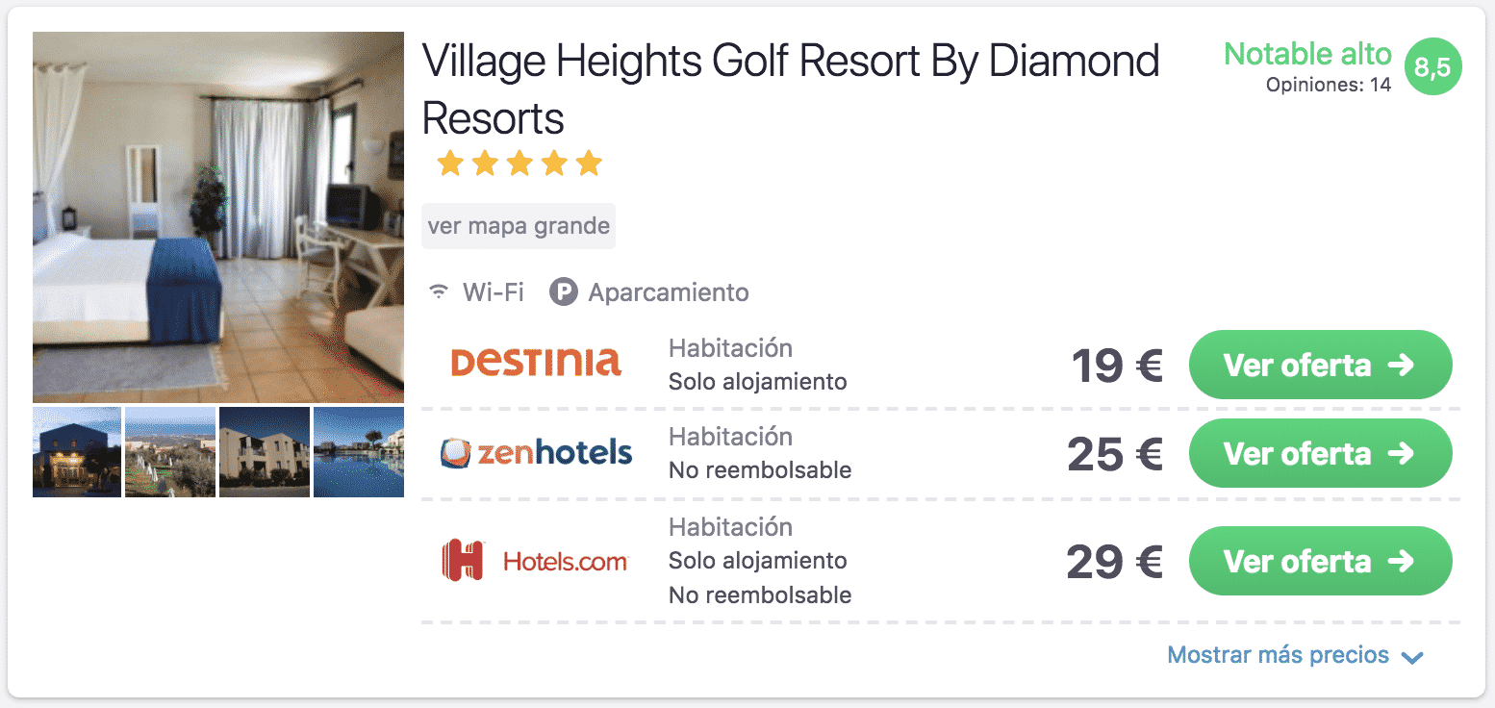The image size is (1495, 708).
Task: Click the 8,5 rating score badge
Action: pos(1432,67)
